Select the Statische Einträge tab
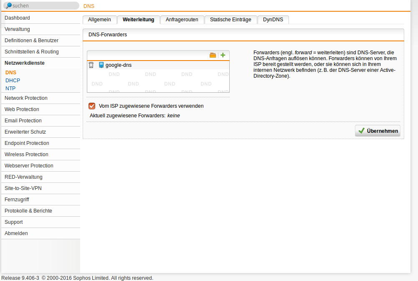 coord(231,19)
